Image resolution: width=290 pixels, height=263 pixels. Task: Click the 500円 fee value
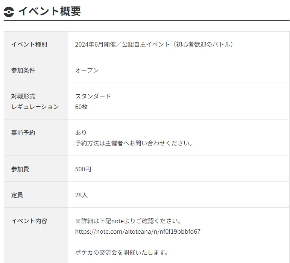(x=83, y=169)
